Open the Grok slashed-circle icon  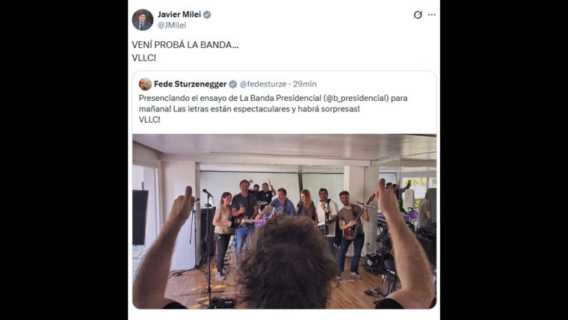[418, 14]
